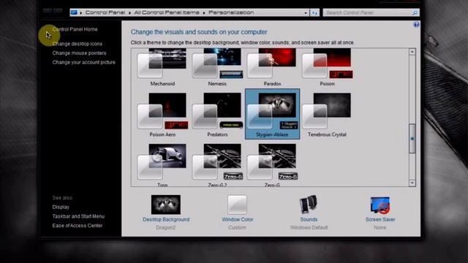Open Change your account picture link
The image size is (468, 263).
(x=84, y=62)
